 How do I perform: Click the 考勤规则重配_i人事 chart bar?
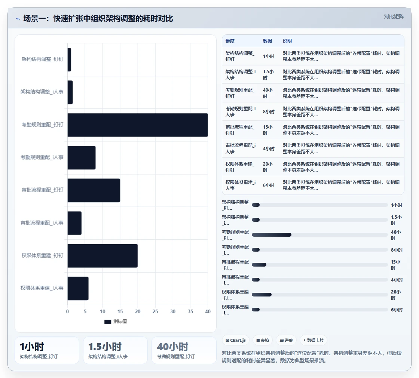82,158
